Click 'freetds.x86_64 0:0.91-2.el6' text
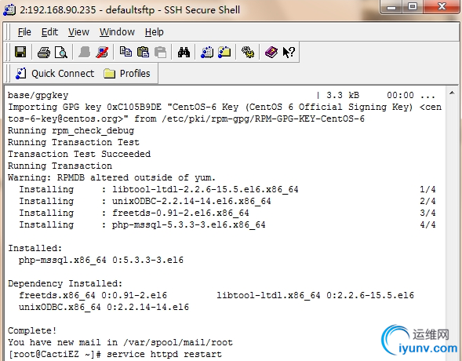The height and width of the screenshot is (361, 462). tap(93, 295)
